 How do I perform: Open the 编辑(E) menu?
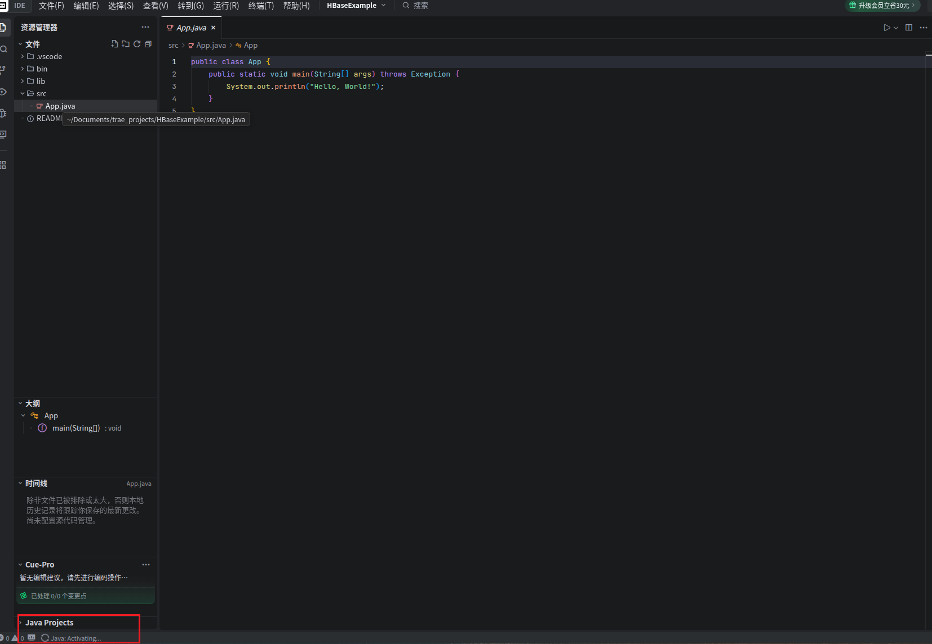point(86,6)
